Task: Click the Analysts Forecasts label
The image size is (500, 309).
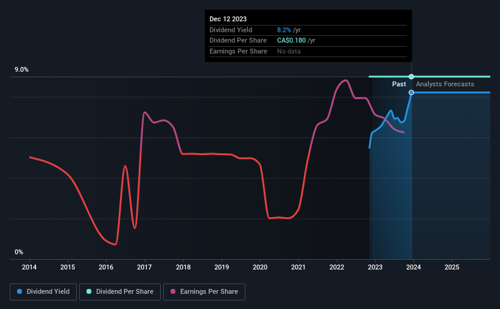Action: pyautogui.click(x=445, y=84)
